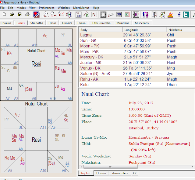Click the open book toolbar icon
195x180 pixels.
click(154, 15)
